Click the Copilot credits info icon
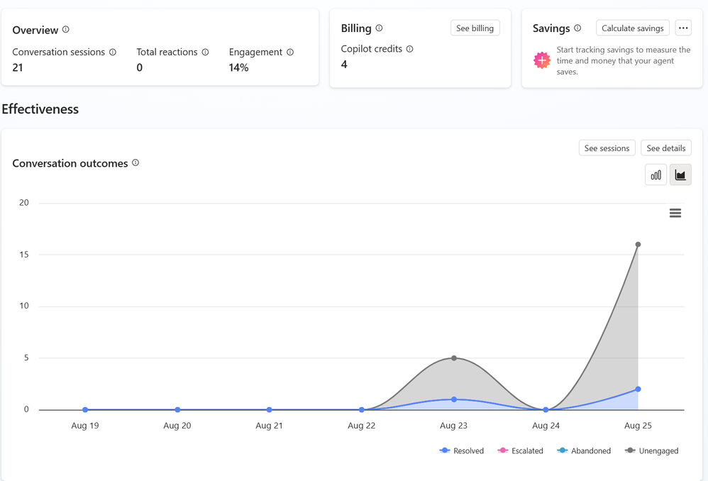 [409, 49]
